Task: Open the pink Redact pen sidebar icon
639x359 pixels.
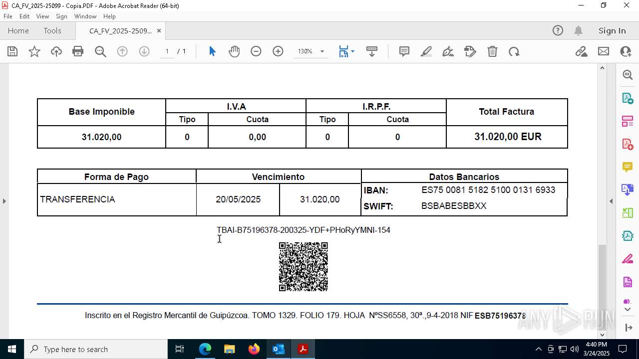Action: (x=628, y=259)
